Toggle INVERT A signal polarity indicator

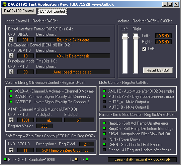[x=11, y=96]
